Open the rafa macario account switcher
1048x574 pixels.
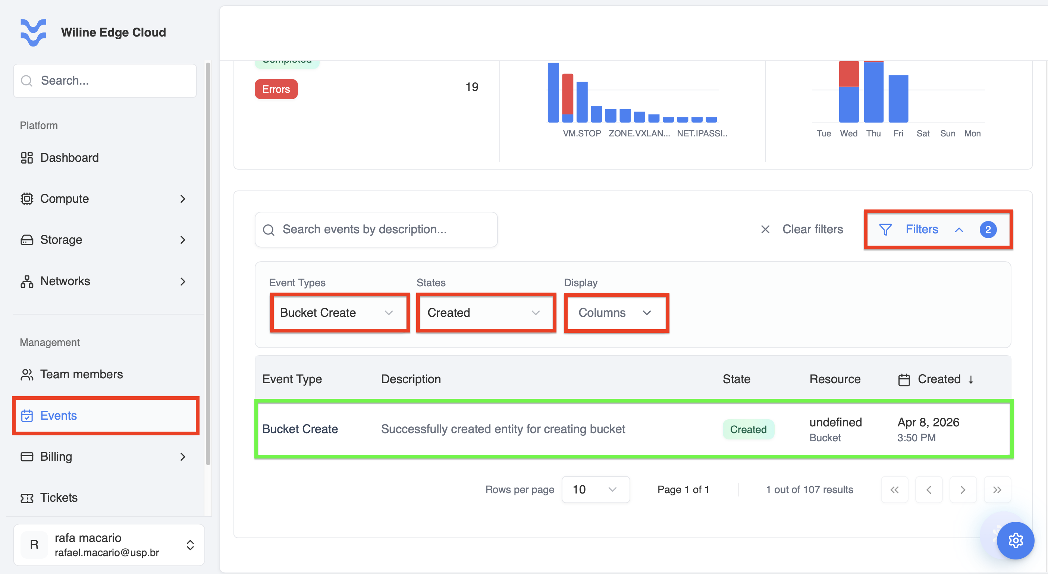pos(109,545)
